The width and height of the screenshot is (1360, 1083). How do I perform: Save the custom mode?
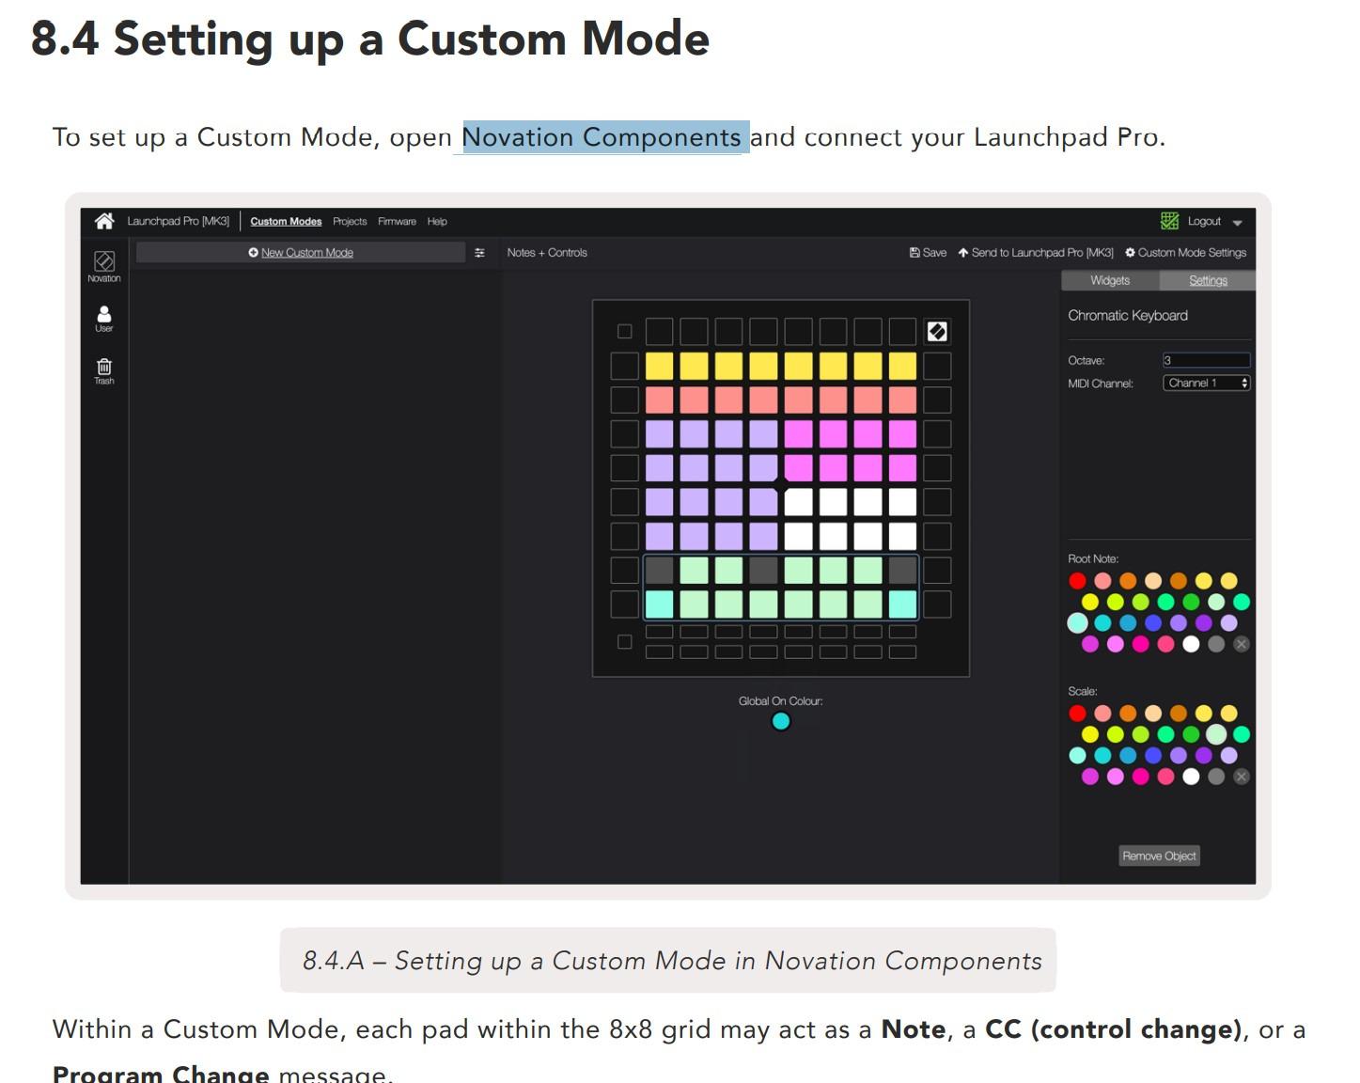tap(928, 253)
